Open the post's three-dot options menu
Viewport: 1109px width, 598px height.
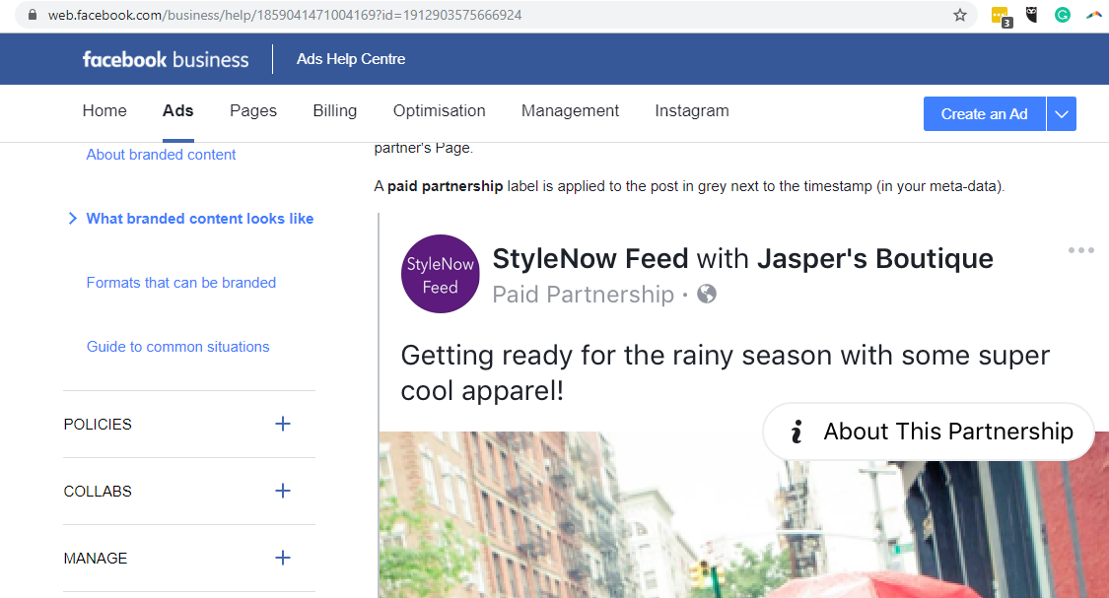pos(1080,250)
